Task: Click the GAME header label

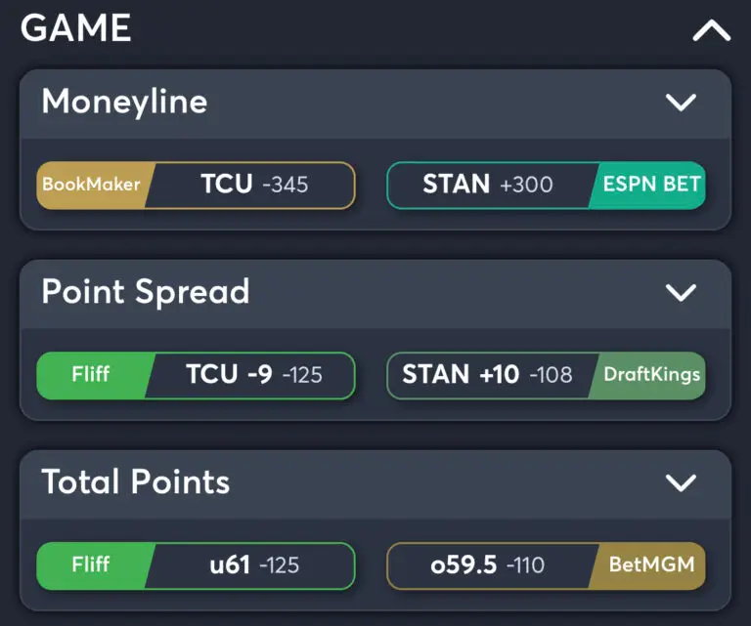Action: click(75, 28)
